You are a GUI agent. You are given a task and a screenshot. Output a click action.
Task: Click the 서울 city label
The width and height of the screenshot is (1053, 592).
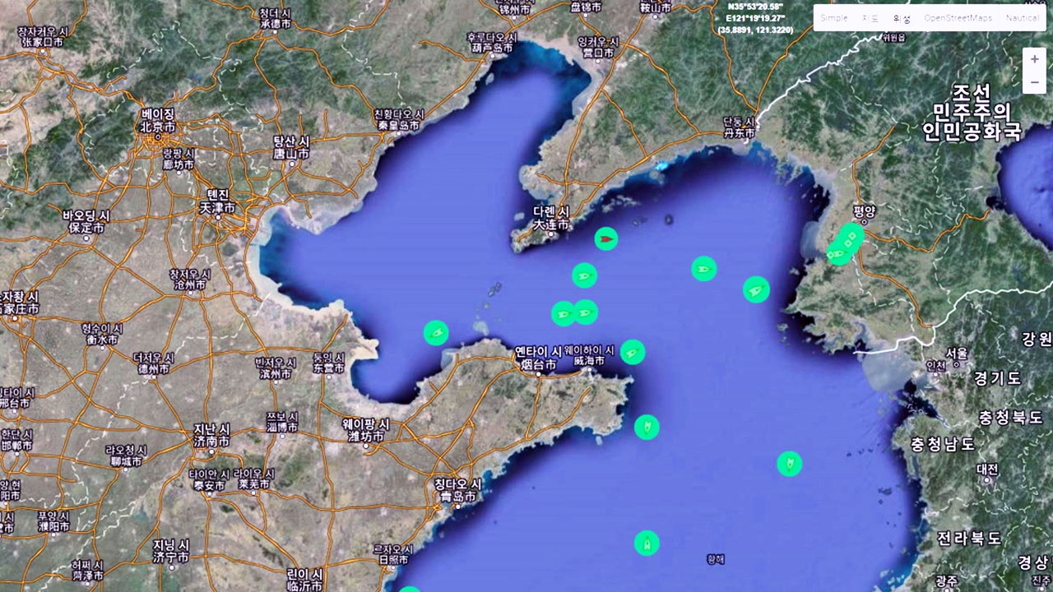[x=956, y=353]
